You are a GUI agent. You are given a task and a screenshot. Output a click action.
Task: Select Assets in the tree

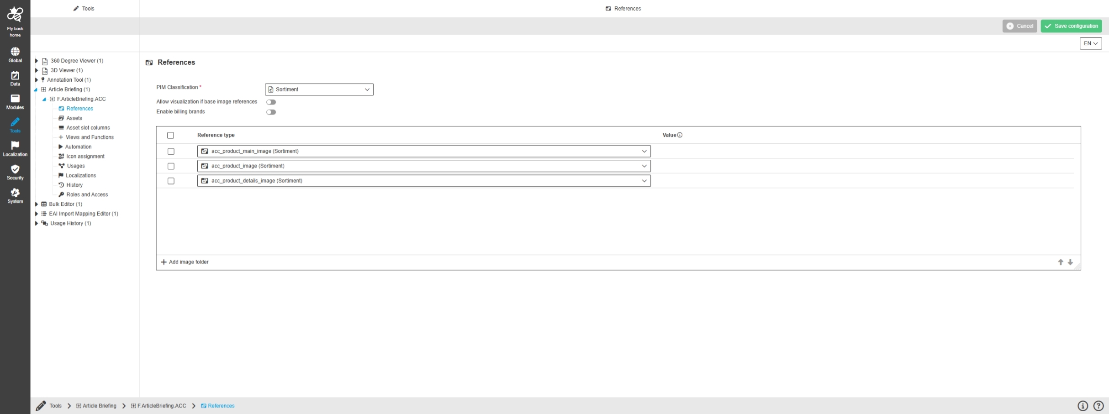pyautogui.click(x=74, y=118)
